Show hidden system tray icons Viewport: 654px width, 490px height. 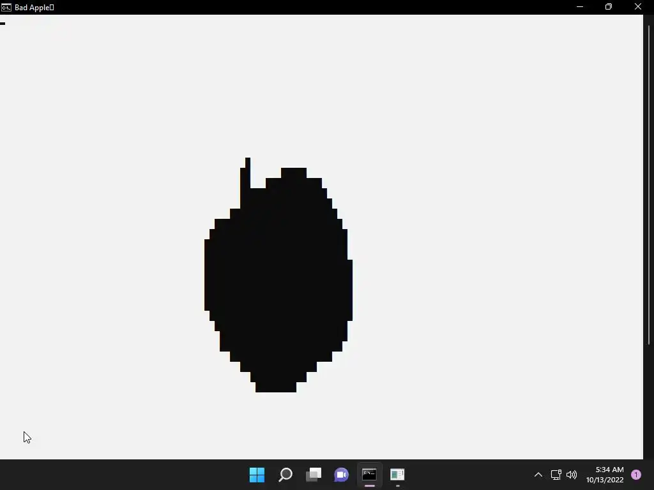[538, 475]
